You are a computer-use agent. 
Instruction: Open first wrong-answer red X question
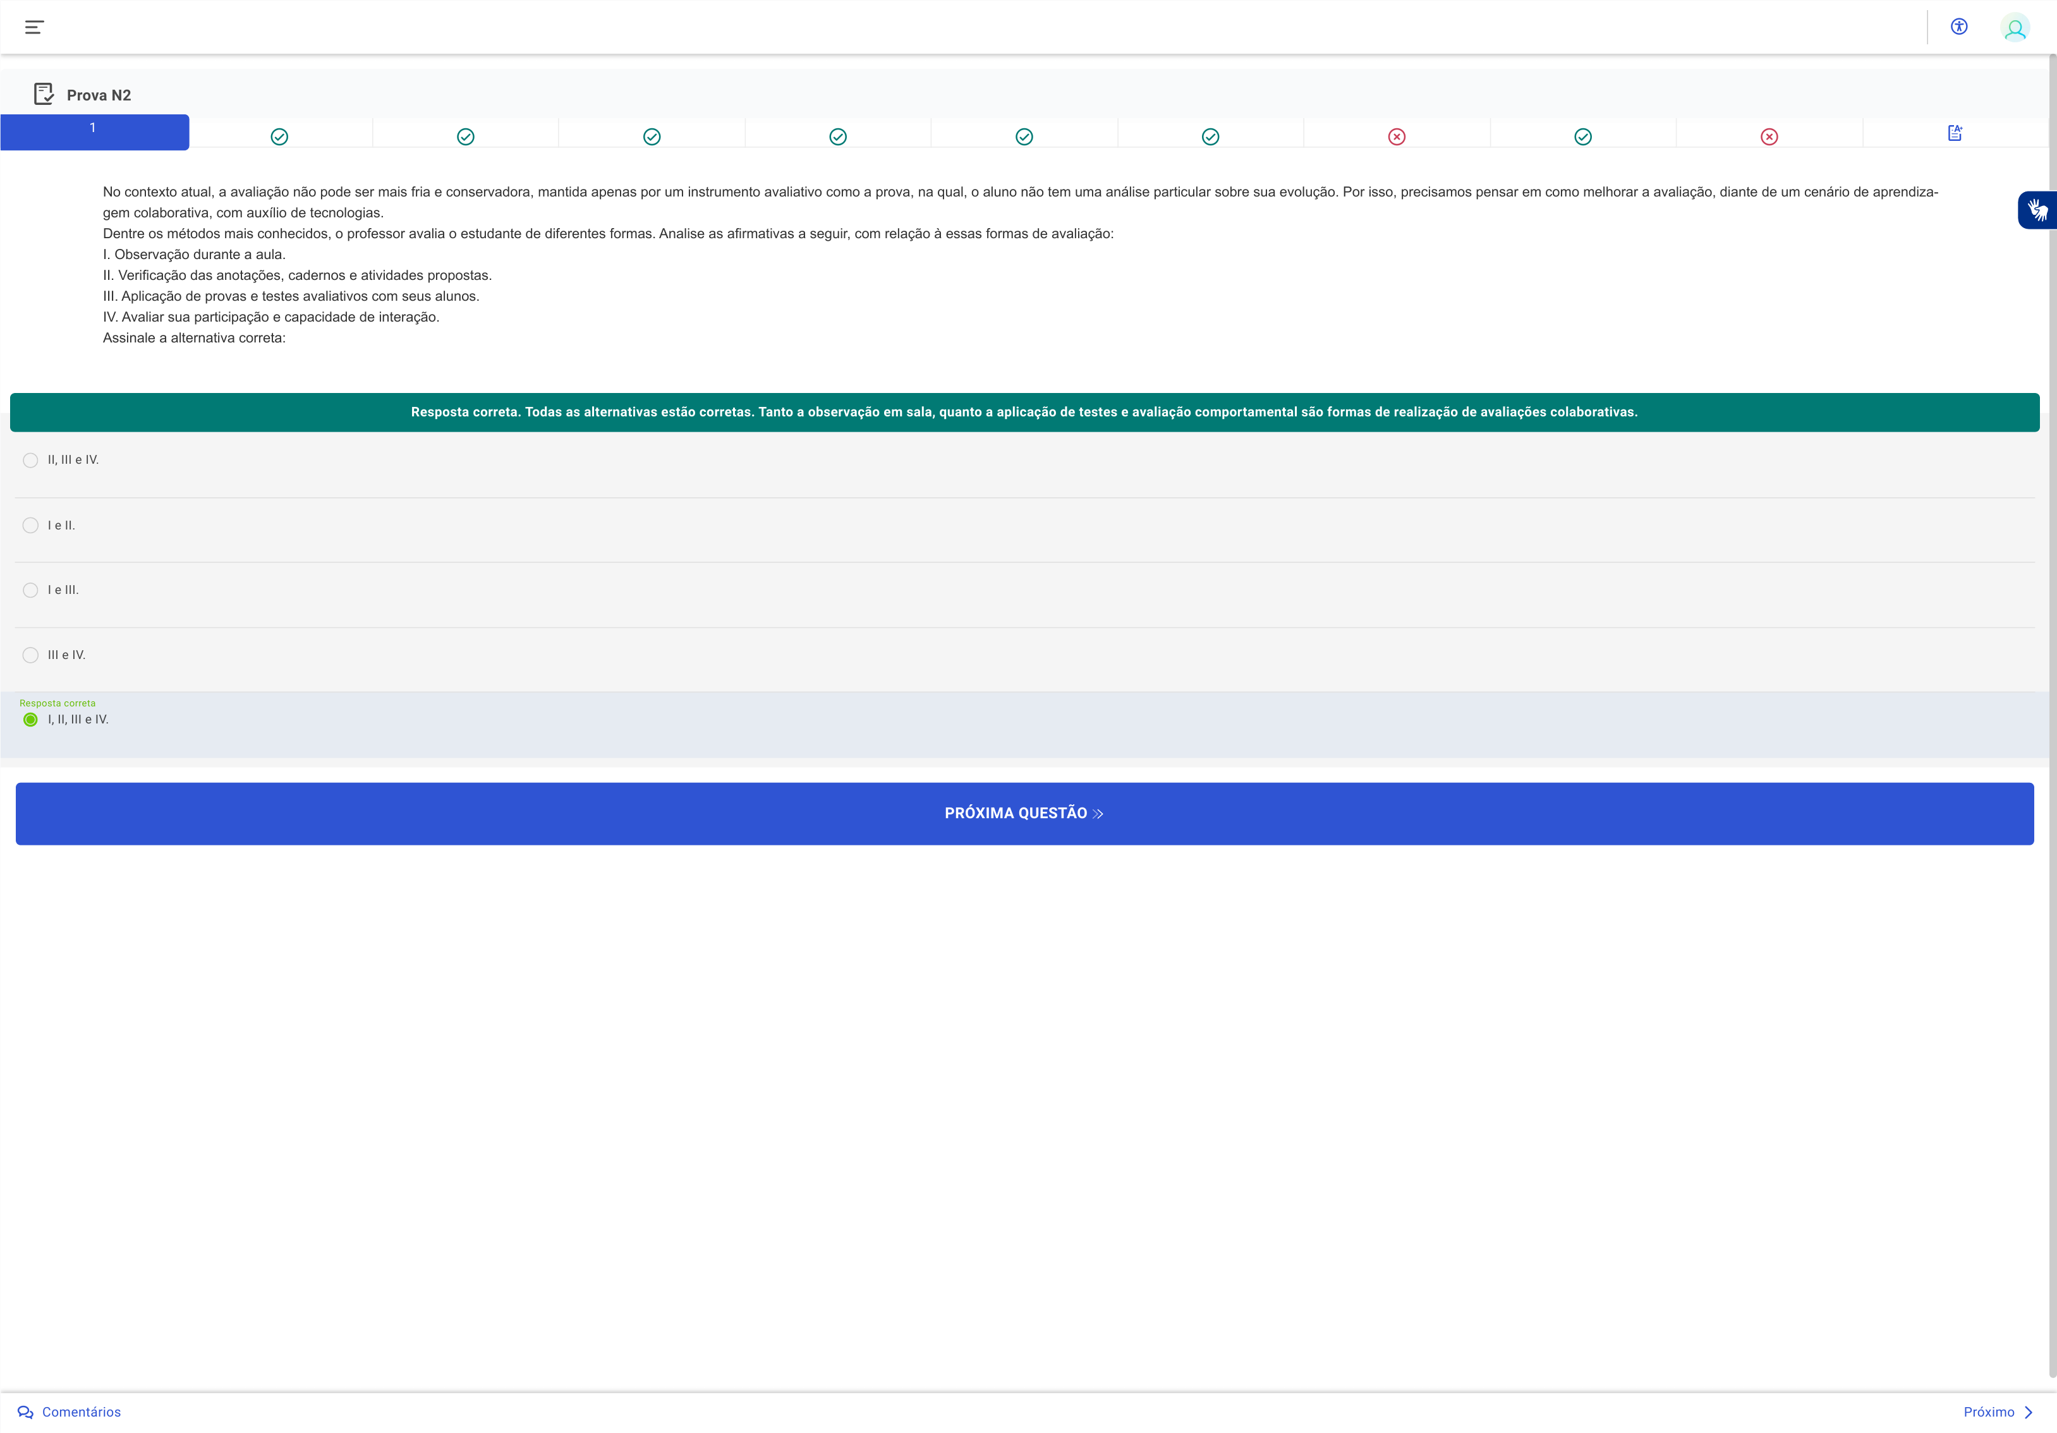(1397, 137)
